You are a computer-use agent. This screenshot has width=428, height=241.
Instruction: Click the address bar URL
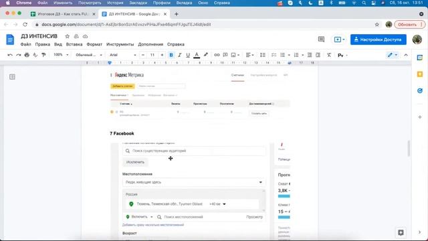(x=126, y=25)
